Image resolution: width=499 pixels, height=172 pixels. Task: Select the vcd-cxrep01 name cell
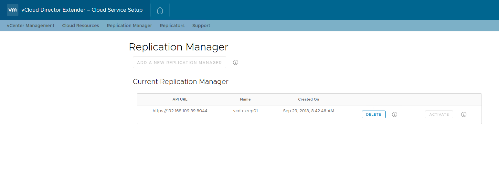[x=245, y=111]
